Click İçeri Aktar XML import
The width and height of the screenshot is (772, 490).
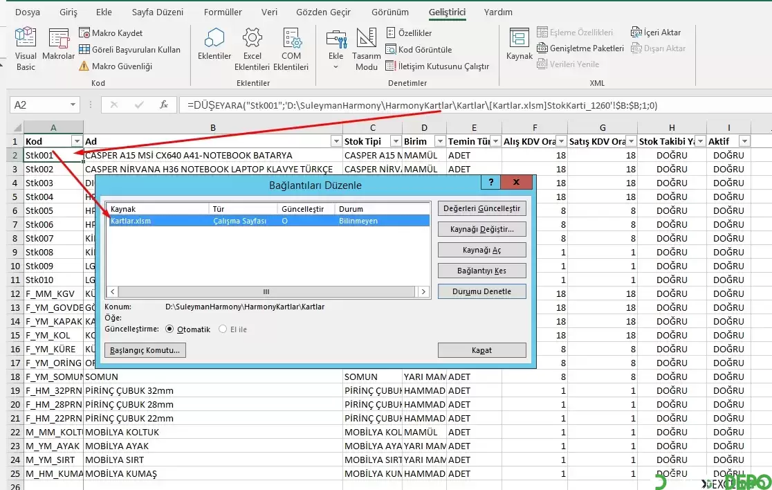[x=656, y=33]
